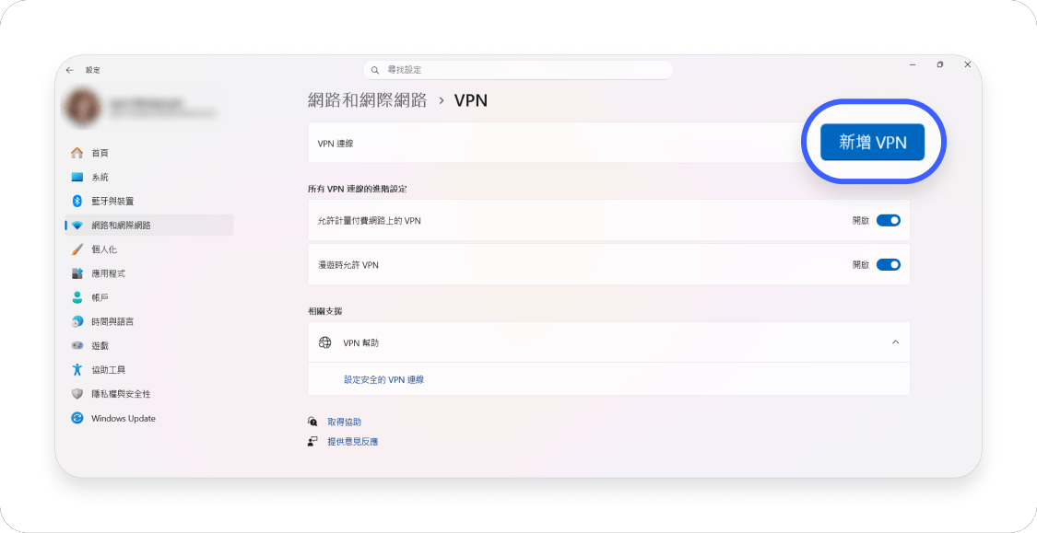Click the VPN 幫助 globe icon
The height and width of the screenshot is (533, 1037).
pyautogui.click(x=324, y=342)
